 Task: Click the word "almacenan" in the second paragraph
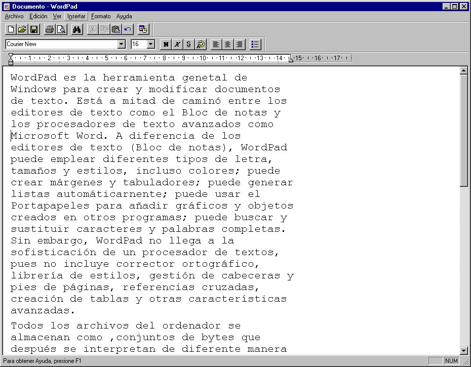(40, 337)
